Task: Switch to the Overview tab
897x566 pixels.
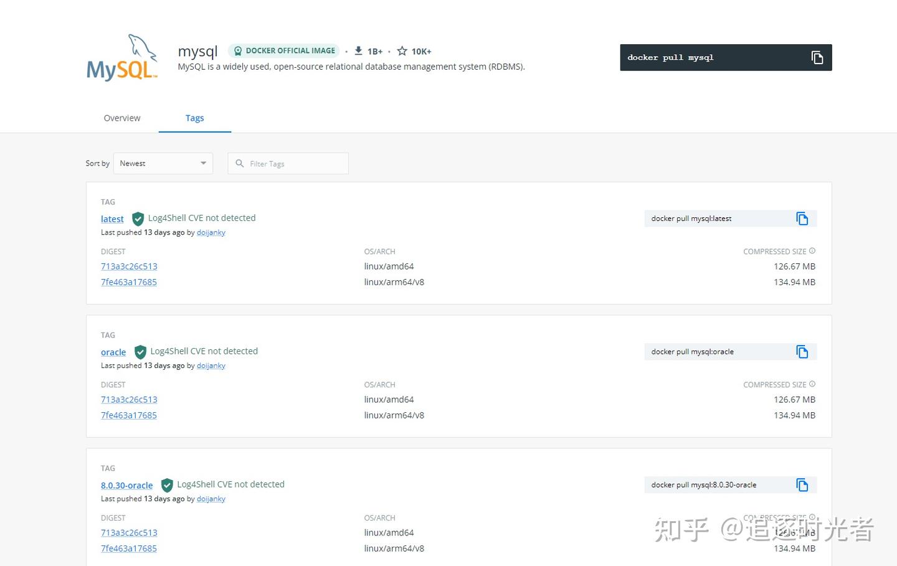Action: tap(122, 118)
